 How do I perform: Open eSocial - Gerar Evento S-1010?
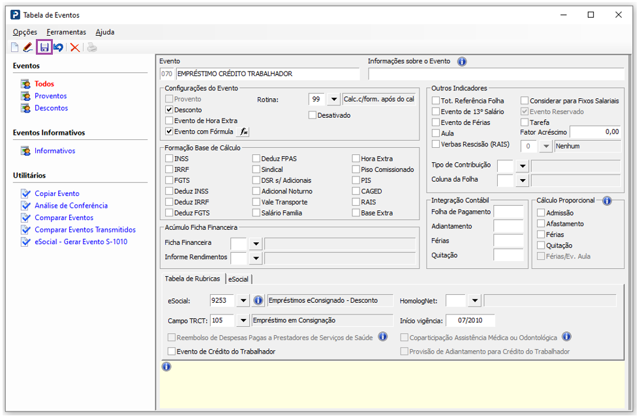point(81,242)
